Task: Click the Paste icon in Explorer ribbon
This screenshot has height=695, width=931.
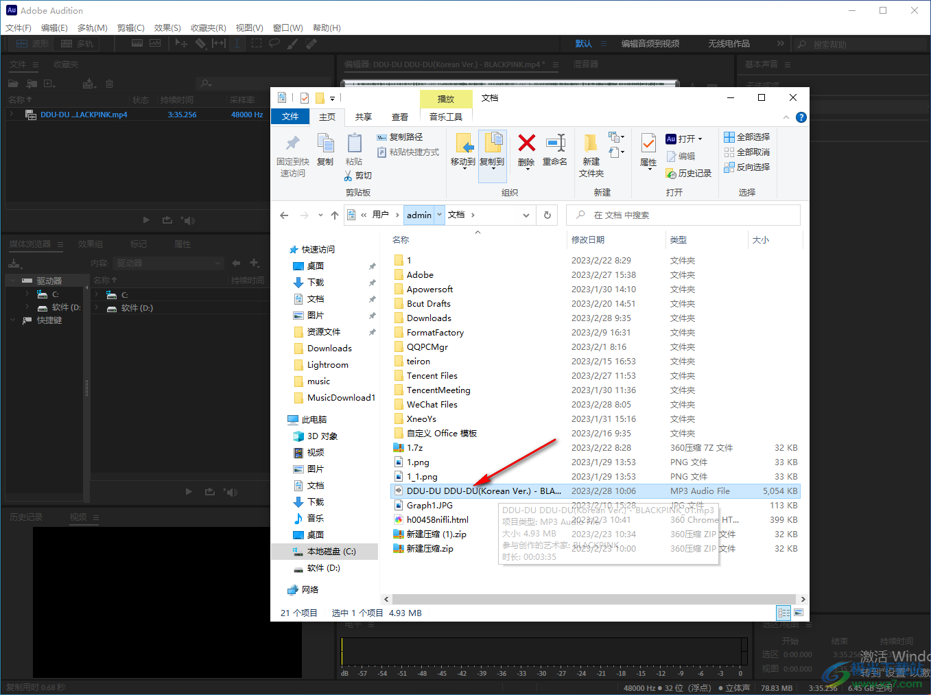Action: (354, 143)
